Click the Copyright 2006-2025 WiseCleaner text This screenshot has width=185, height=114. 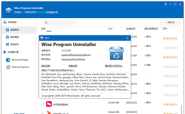71,96
